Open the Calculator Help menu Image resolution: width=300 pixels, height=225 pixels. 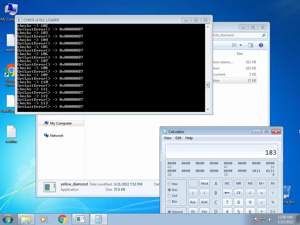point(189,138)
